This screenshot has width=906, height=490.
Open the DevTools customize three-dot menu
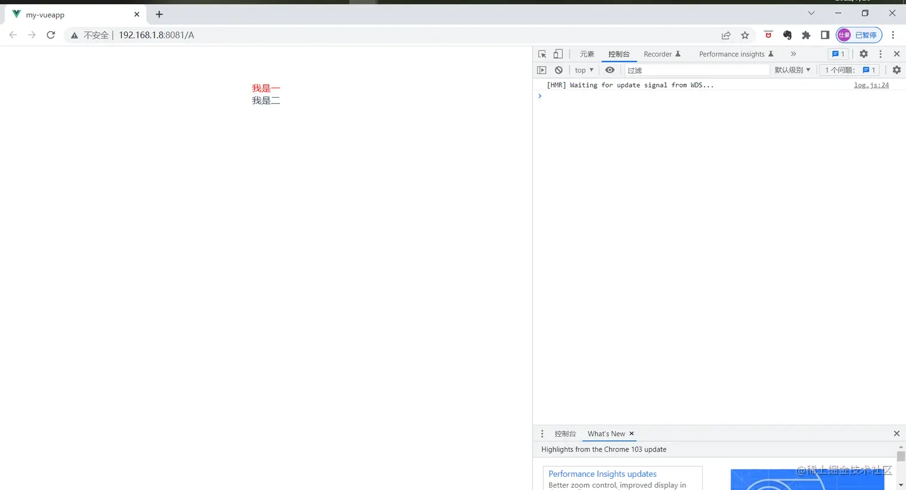click(x=880, y=54)
